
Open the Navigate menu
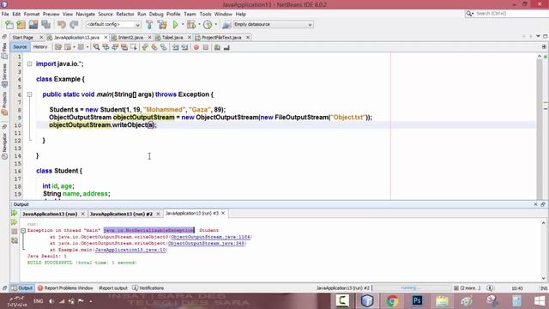86,14
